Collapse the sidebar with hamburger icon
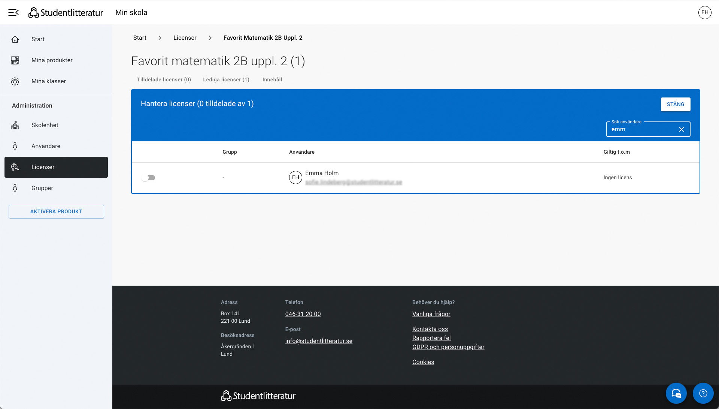The height and width of the screenshot is (409, 719). [13, 12]
